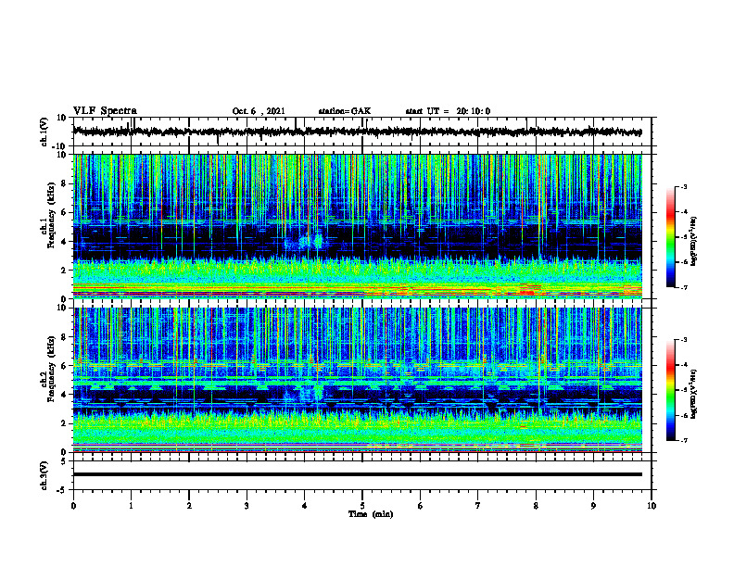Click the time axis end tick label "10"

[x=652, y=506]
